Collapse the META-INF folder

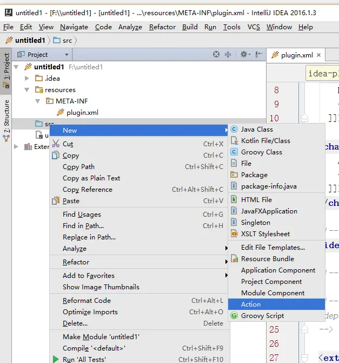(38, 101)
